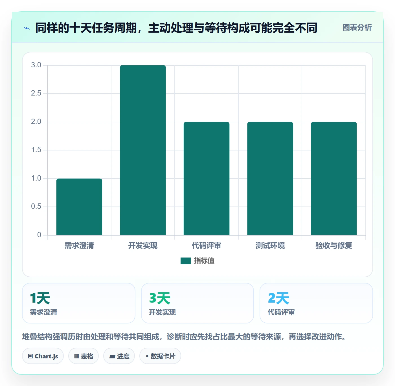The width and height of the screenshot is (395, 386).
Task: Click the 验收与修复 bar in the chart
Action: [x=334, y=178]
